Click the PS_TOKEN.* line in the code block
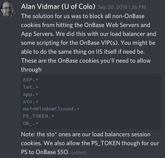The image size is (165, 158). (38, 116)
